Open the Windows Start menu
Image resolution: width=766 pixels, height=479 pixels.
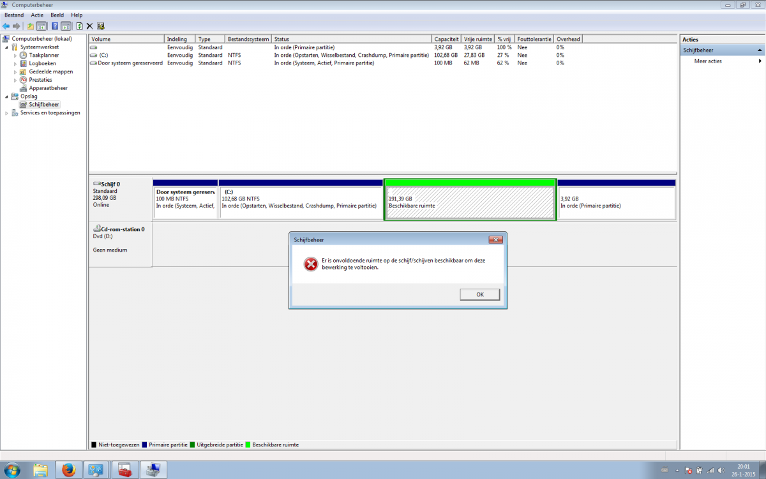[x=11, y=469]
